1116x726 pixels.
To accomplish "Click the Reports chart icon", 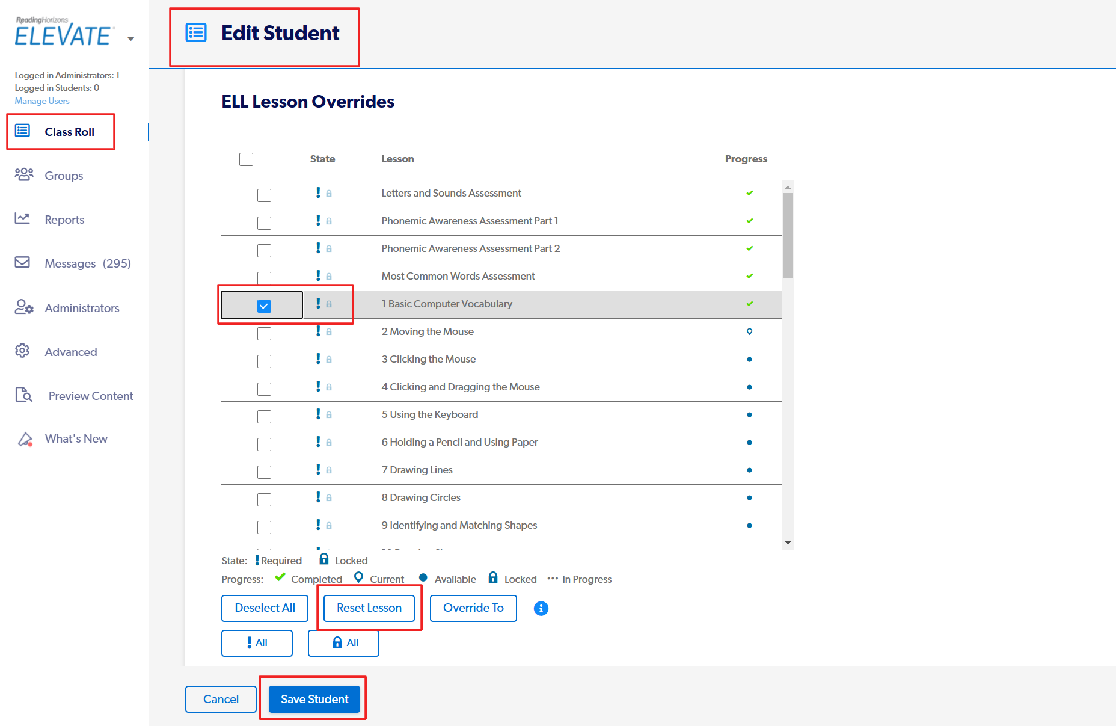I will pos(22,218).
